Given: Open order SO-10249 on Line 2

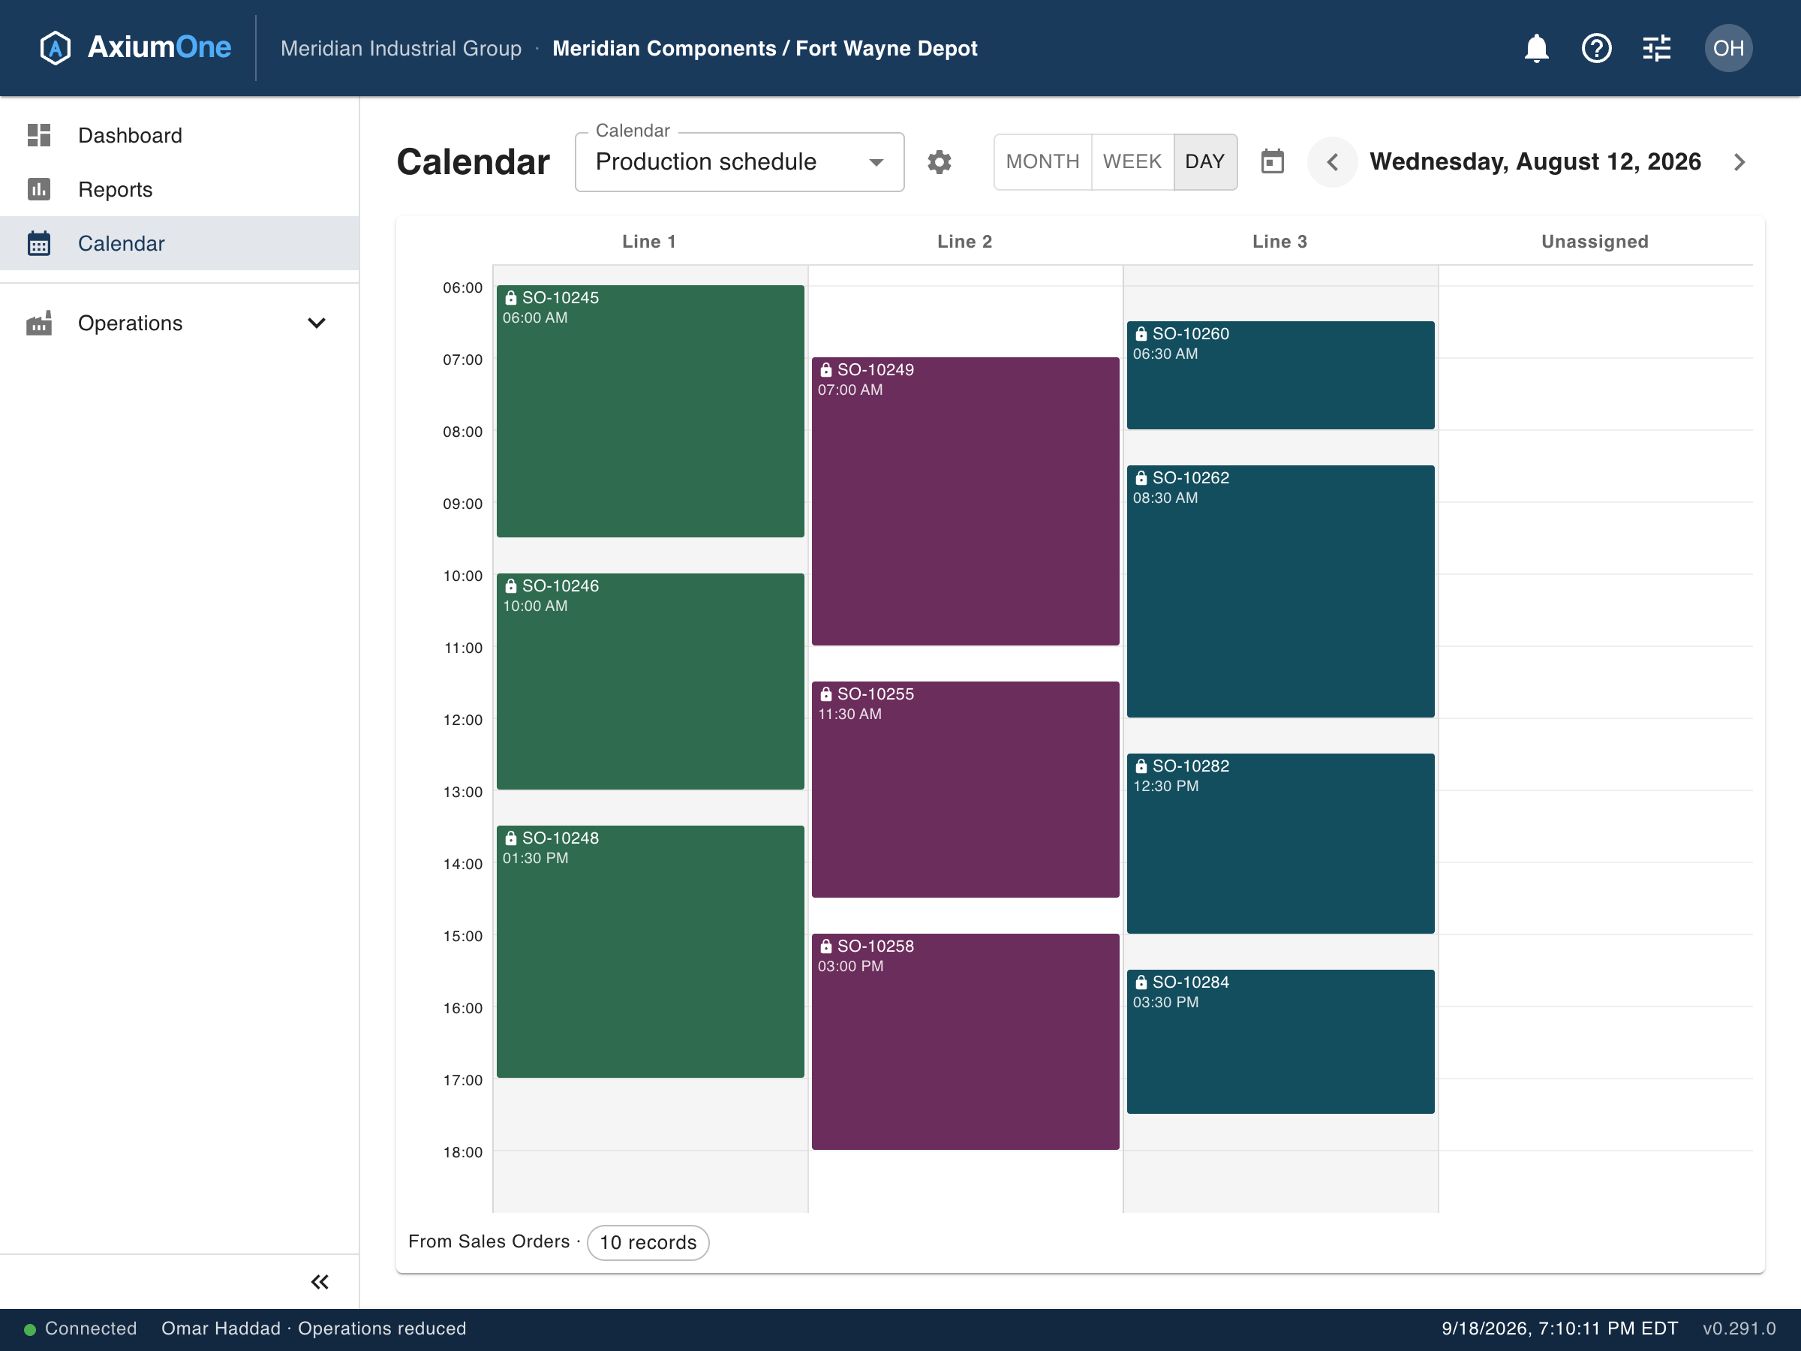Looking at the screenshot, I should point(966,501).
